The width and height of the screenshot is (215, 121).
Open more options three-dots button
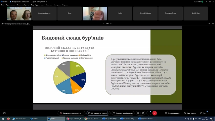[149, 113]
